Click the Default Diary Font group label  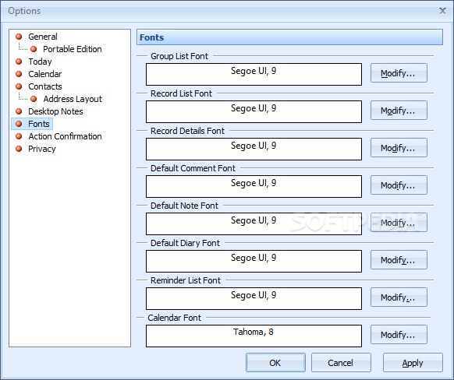pos(185,243)
